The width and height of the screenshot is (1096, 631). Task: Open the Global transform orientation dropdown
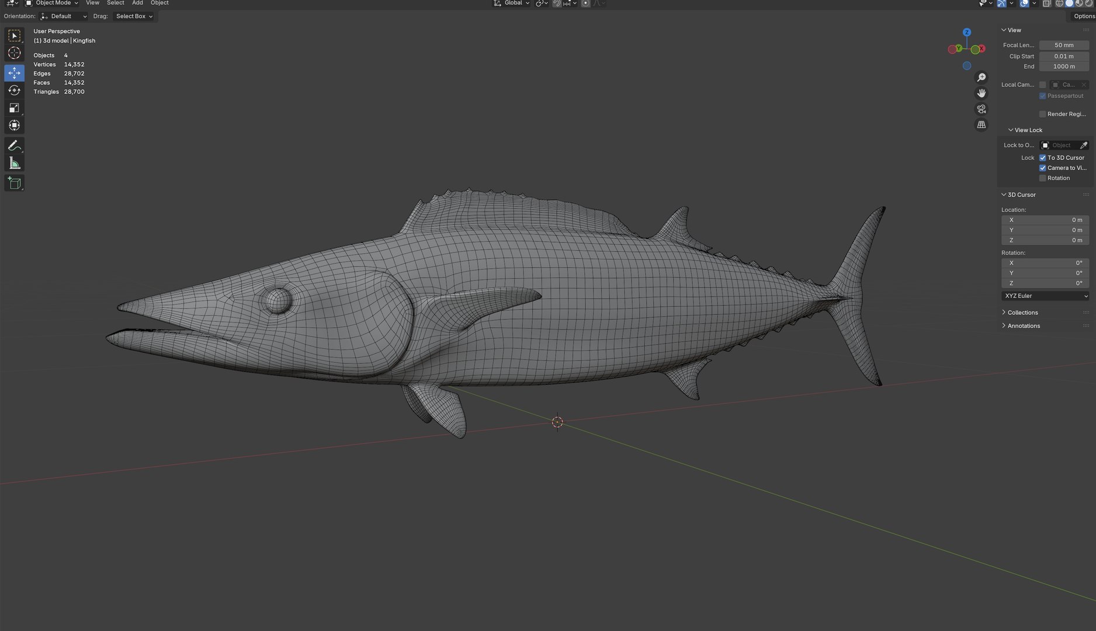[512, 3]
